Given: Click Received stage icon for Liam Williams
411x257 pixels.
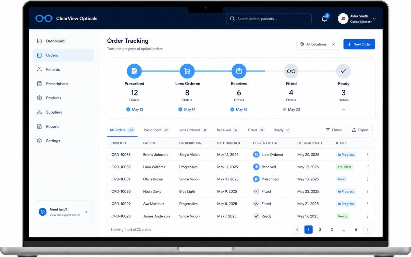Looking at the screenshot, I should pos(256,167).
